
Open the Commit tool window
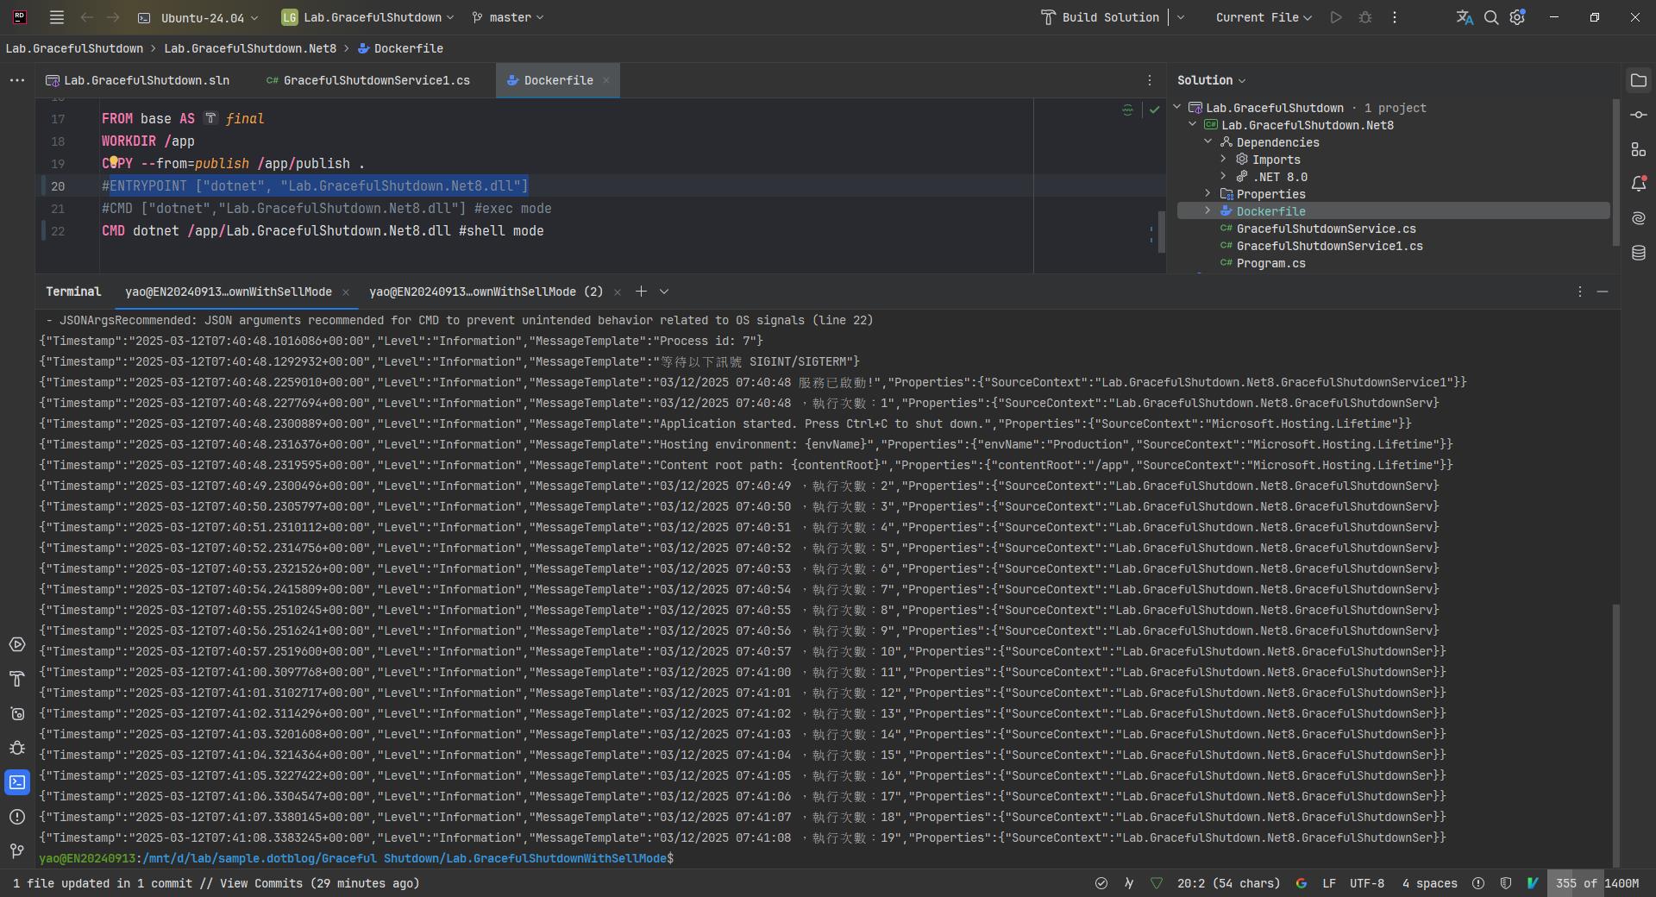coord(1639,115)
